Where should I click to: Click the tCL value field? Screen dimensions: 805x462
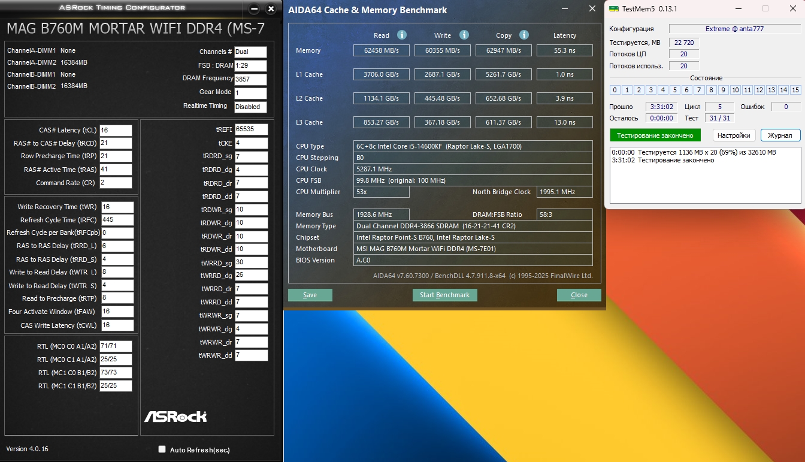tap(116, 130)
